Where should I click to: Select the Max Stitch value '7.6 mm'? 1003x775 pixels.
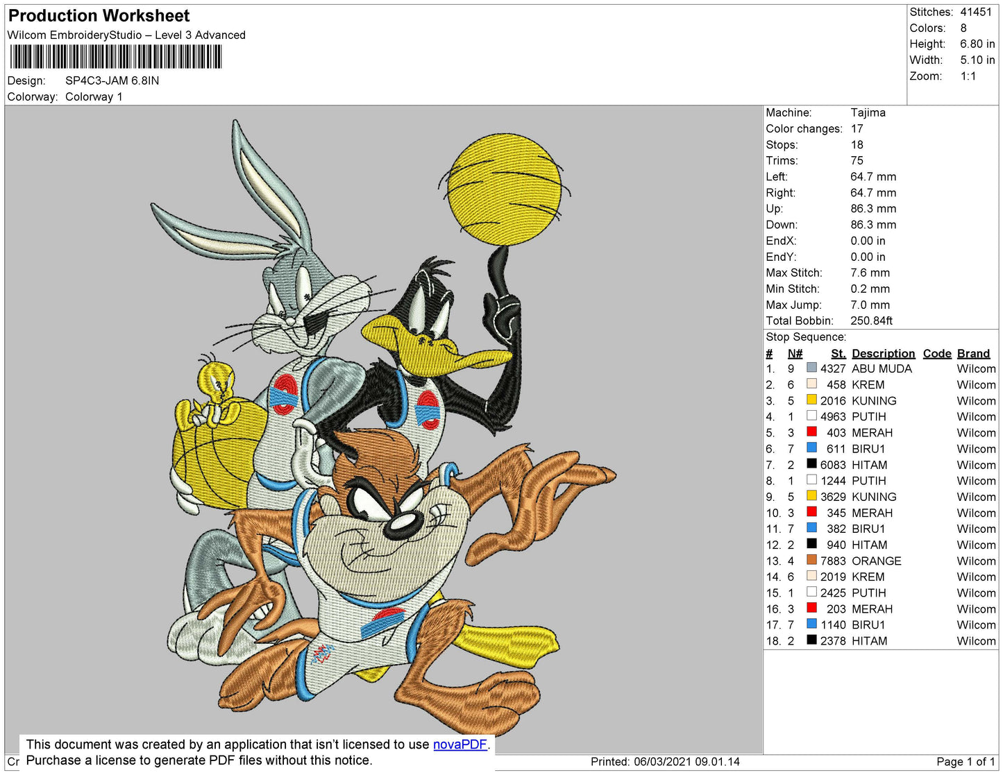(870, 273)
